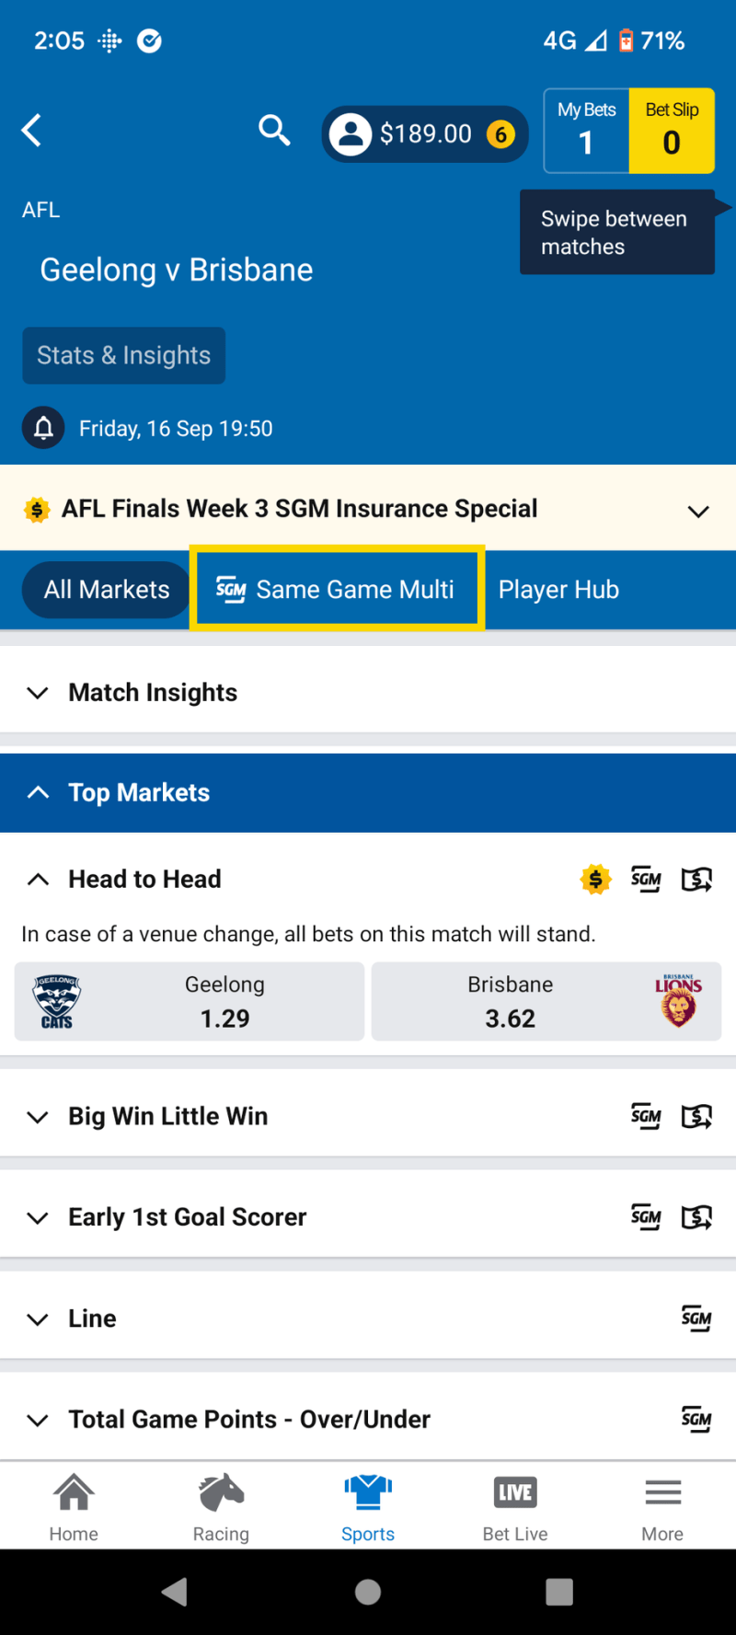Tap SGM icon in Head to Head row

[646, 880]
